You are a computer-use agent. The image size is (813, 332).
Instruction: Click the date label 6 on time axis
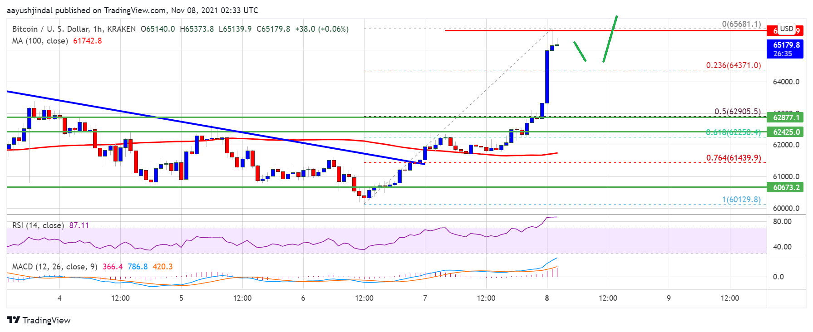tap(303, 298)
